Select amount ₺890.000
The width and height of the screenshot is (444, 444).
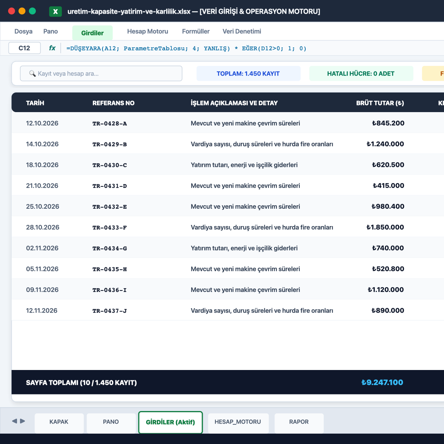(388, 310)
